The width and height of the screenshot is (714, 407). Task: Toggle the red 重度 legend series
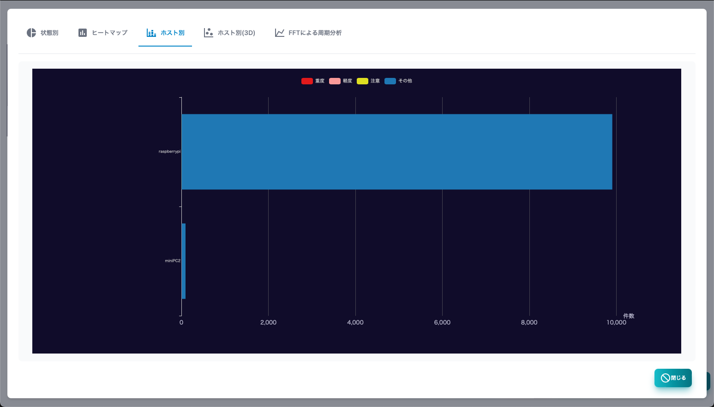(x=313, y=81)
